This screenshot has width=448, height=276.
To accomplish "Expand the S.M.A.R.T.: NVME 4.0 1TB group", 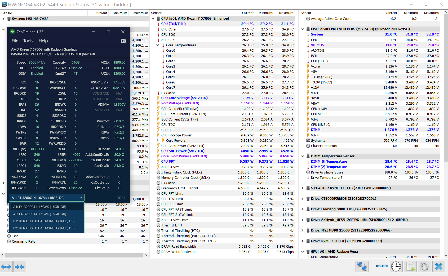I will coord(303,188).
